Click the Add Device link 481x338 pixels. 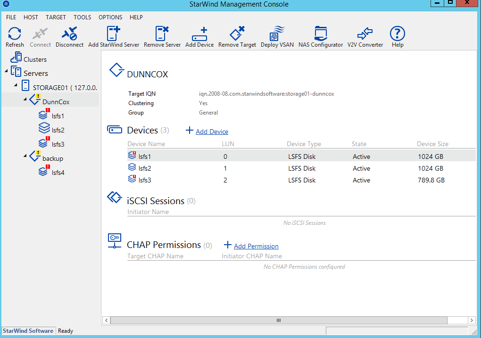tap(212, 132)
